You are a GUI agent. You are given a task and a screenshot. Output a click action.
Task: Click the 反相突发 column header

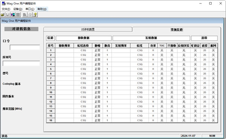pyautogui.click(x=184, y=46)
